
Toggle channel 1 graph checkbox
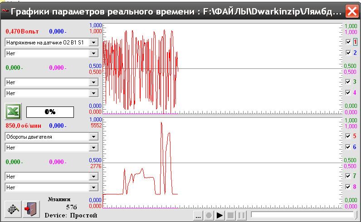click(x=348, y=42)
